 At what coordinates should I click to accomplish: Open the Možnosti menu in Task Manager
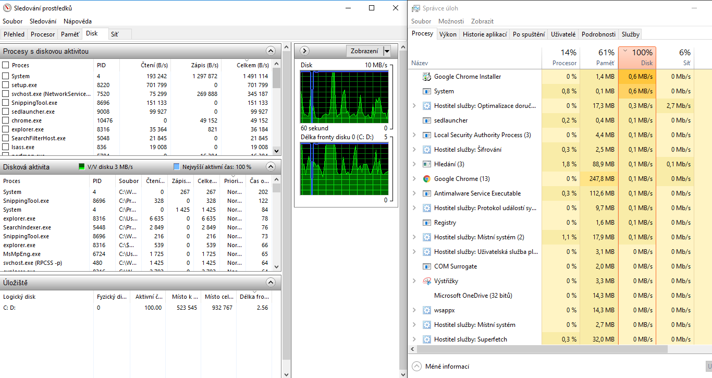coord(451,21)
